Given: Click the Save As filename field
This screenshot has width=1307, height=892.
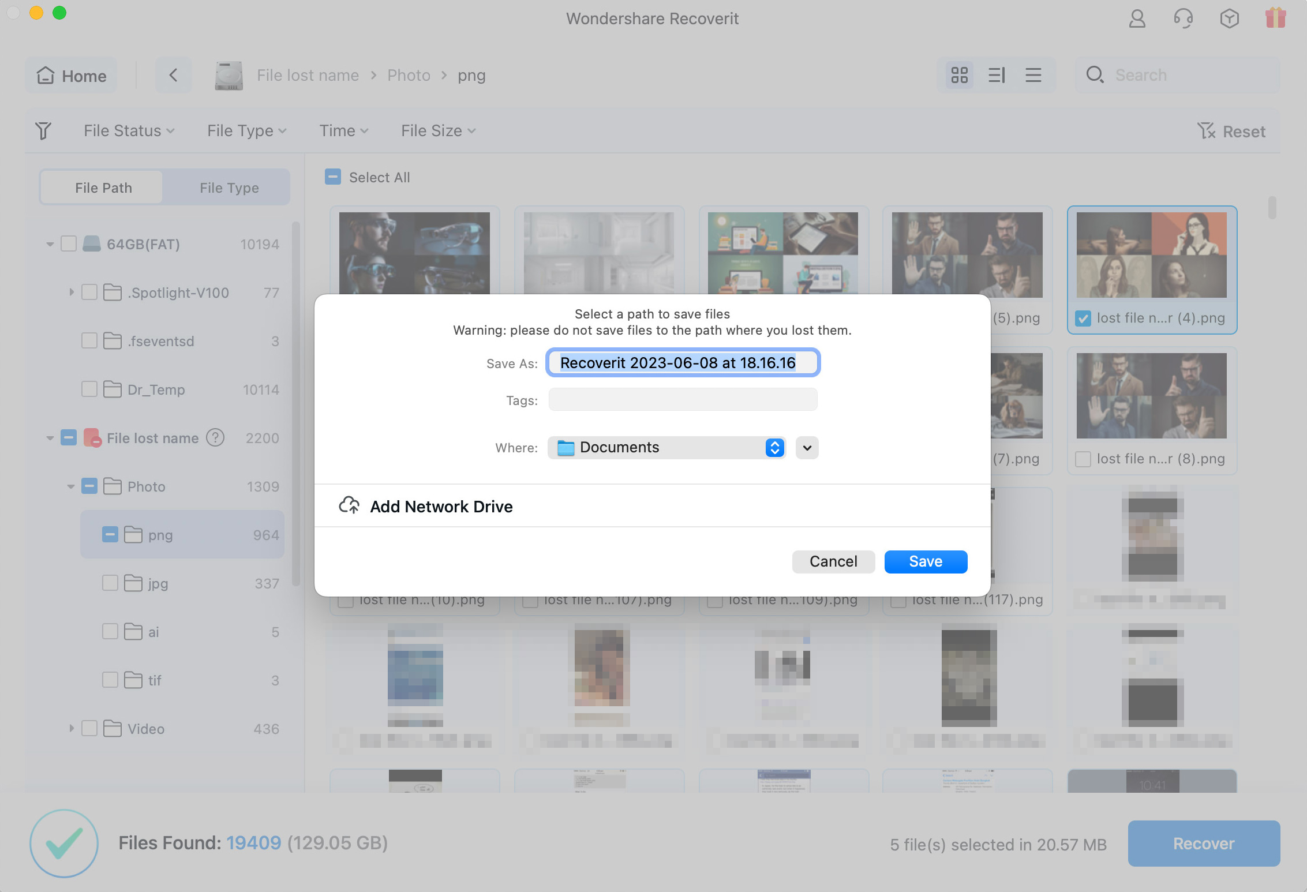Looking at the screenshot, I should click(x=683, y=362).
